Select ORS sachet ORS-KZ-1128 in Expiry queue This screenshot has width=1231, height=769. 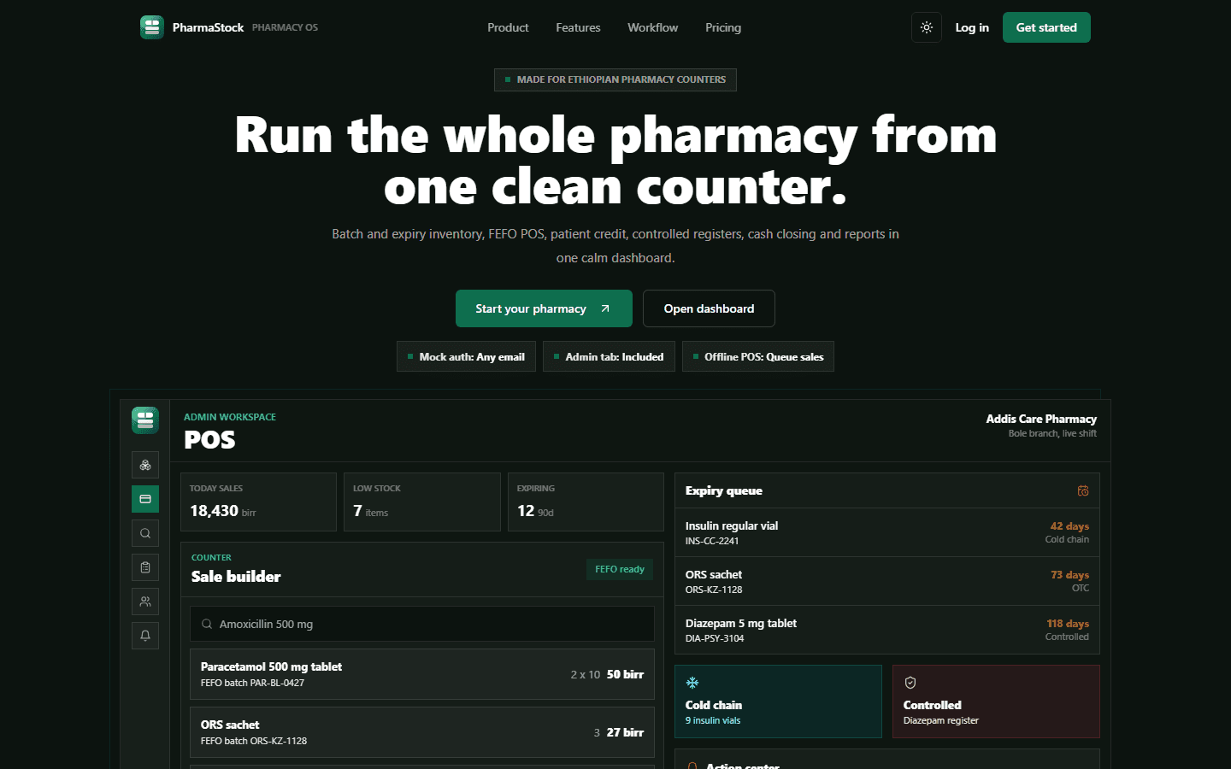tap(887, 581)
